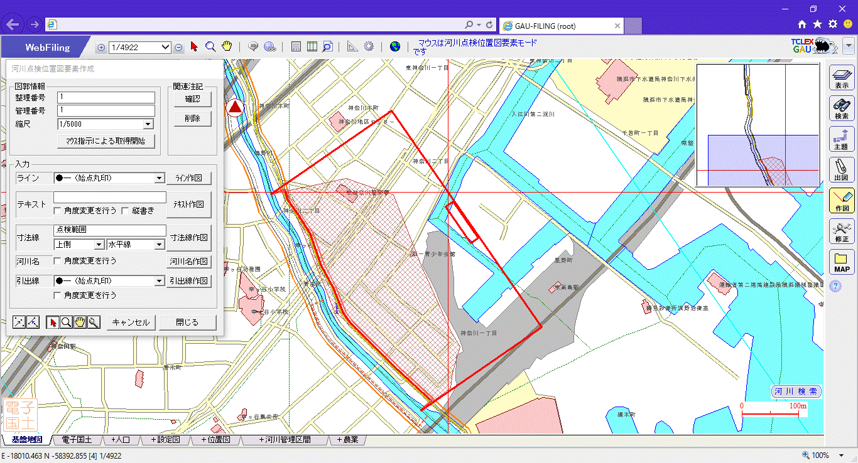Click into the テキスト input field
This screenshot has height=463, width=858.
tap(109, 197)
